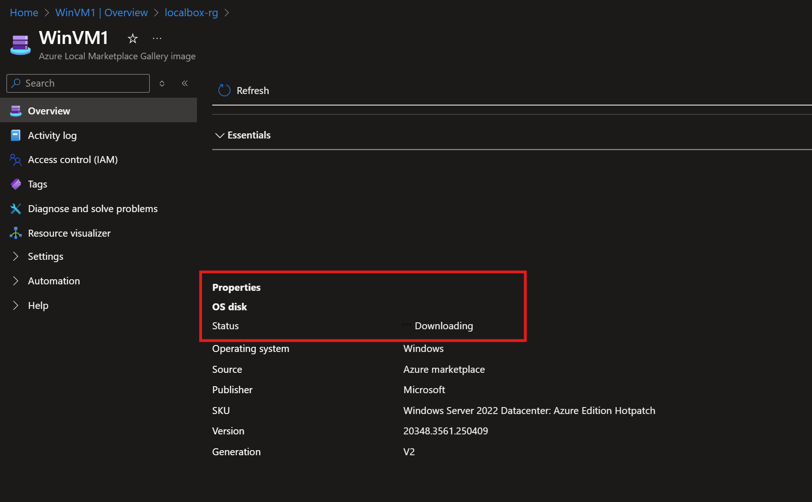Screen dimensions: 812x502
Task: Click the Resource visualizer icon
Action: click(x=16, y=233)
